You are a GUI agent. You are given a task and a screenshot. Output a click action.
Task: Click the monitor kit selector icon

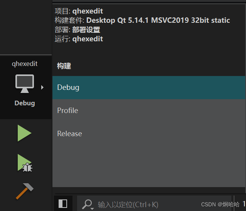point(25,84)
